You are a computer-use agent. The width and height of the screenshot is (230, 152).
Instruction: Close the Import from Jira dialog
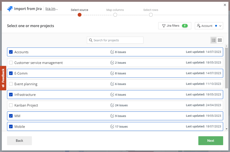pos(225,5)
